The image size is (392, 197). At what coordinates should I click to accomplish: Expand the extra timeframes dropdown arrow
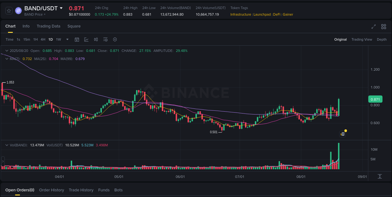click(x=67, y=39)
